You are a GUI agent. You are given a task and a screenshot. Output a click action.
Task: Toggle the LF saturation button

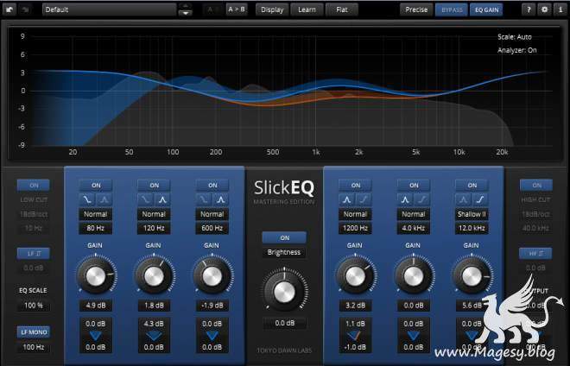(x=34, y=253)
